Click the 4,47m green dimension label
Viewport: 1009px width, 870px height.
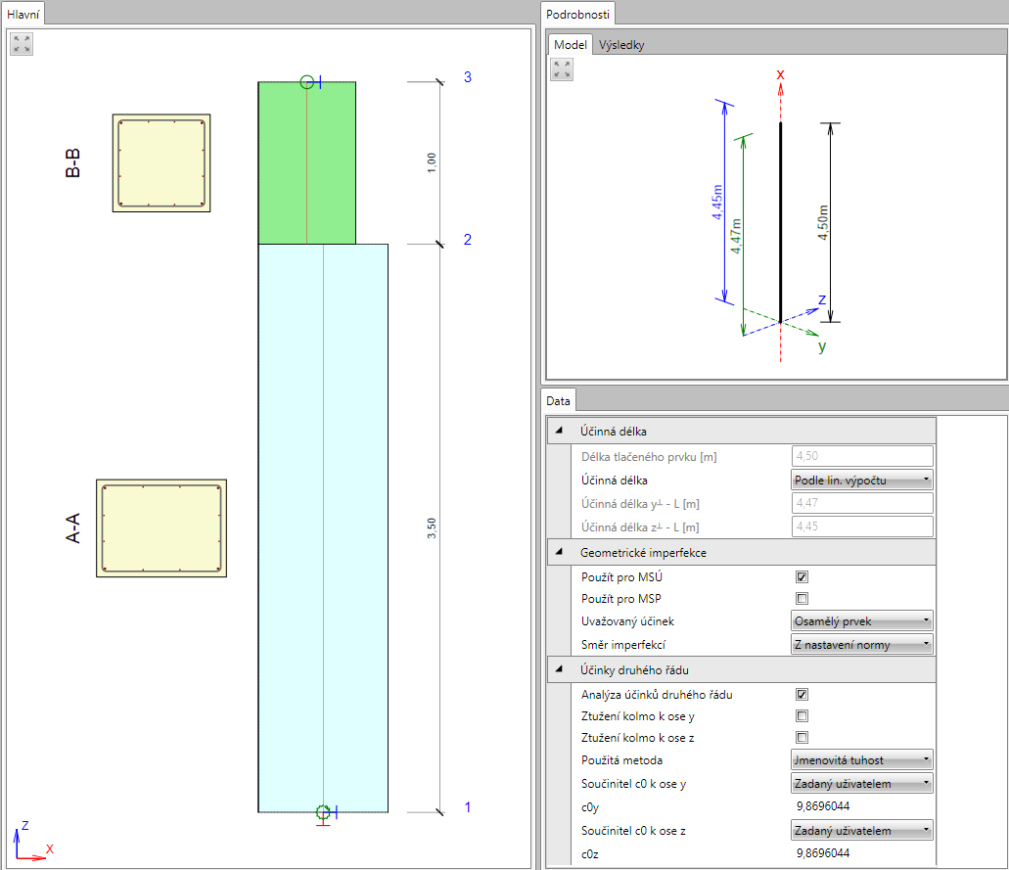[x=736, y=236]
